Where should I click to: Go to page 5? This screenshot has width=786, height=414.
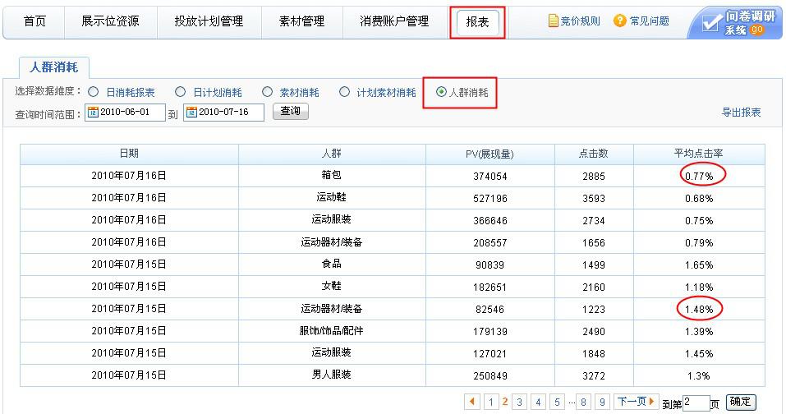pos(558,402)
